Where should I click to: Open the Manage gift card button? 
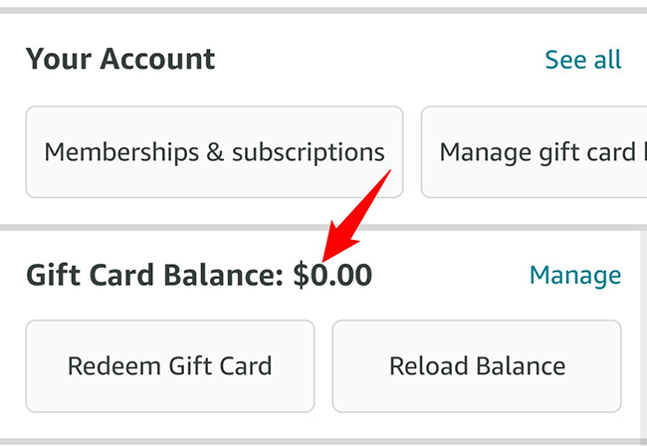tap(535, 152)
